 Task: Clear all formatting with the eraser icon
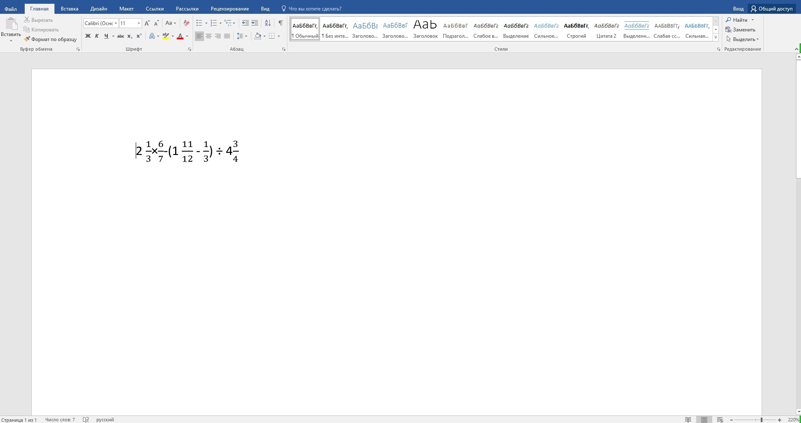click(186, 23)
